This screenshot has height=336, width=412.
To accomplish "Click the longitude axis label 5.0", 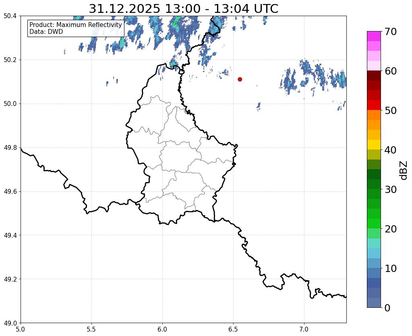I will 21,330.
